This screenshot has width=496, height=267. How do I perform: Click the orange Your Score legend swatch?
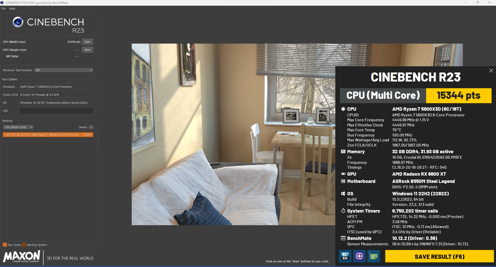(x=5, y=245)
